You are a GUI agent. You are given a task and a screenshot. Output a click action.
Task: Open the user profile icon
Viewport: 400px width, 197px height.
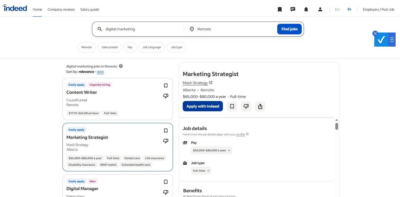click(320, 9)
